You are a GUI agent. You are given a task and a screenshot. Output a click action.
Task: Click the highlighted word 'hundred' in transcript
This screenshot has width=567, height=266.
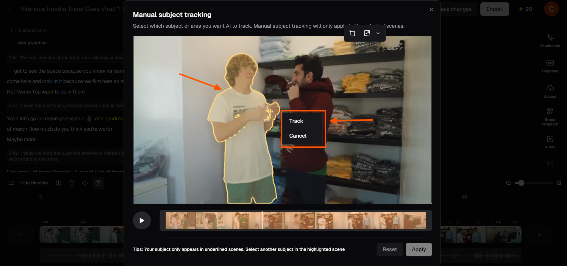click(x=114, y=119)
